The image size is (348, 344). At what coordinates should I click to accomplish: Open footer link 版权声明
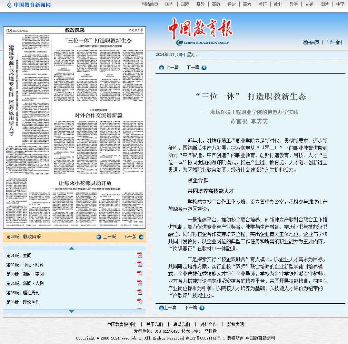(236, 324)
